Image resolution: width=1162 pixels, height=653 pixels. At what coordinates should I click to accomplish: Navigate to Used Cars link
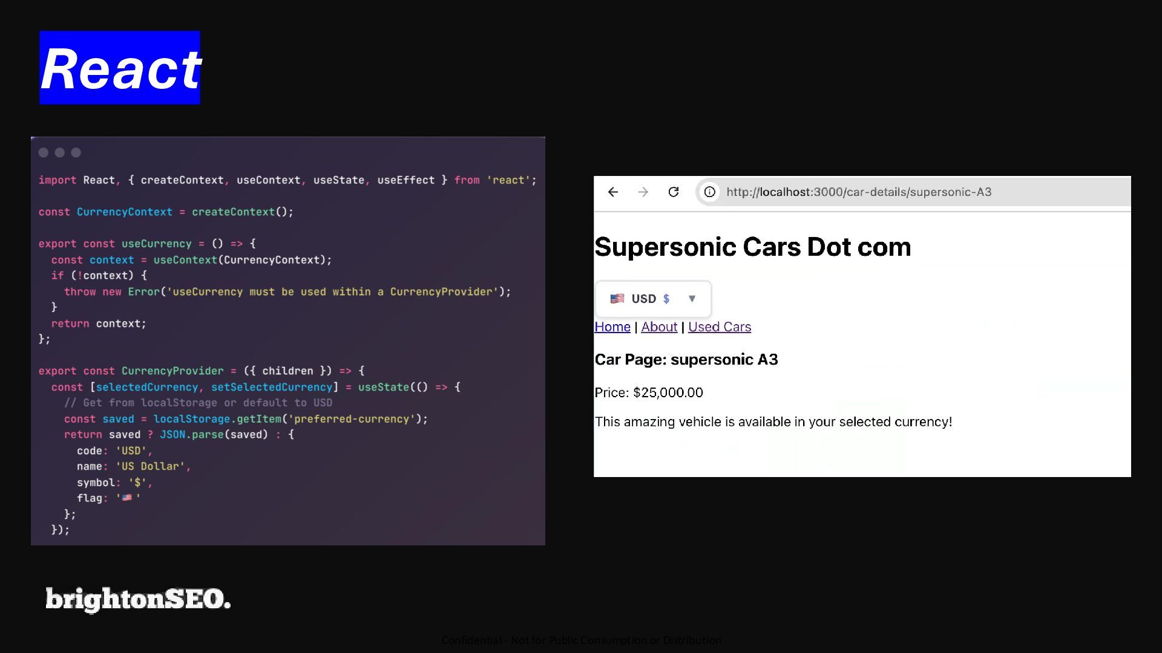point(719,327)
